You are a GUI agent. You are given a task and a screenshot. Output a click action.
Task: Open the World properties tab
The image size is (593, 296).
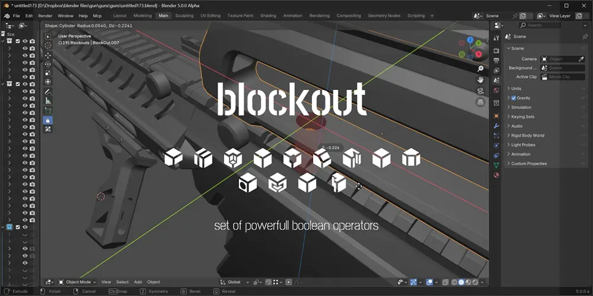(496, 90)
